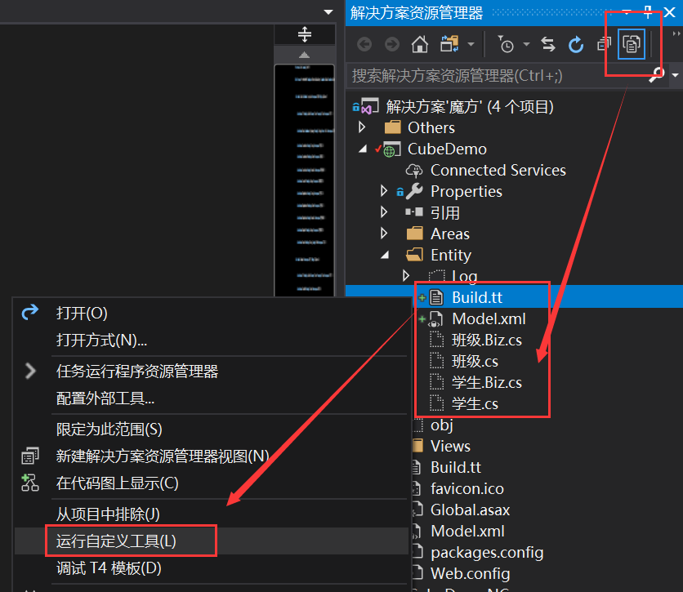This screenshot has height=592, width=683.
Task: Click the Sync with Active Document arrows
Action: point(548,45)
